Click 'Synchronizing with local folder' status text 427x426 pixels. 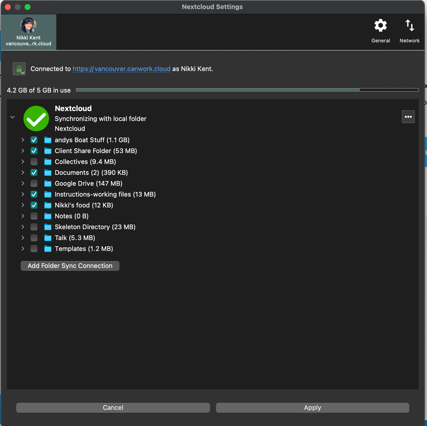coord(101,119)
